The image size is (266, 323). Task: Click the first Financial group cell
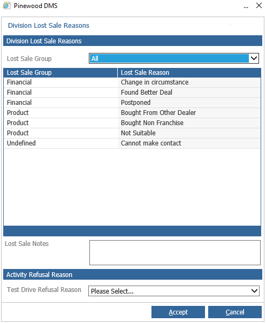click(x=60, y=82)
